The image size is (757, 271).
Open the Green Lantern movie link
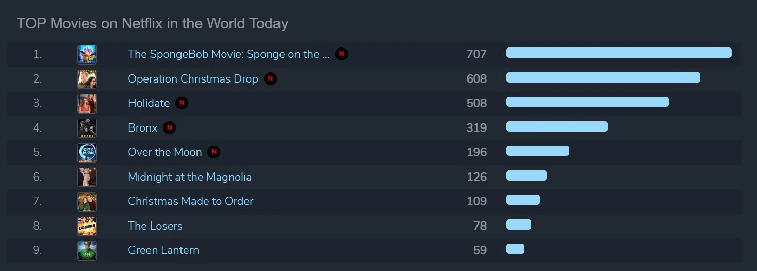(x=163, y=250)
